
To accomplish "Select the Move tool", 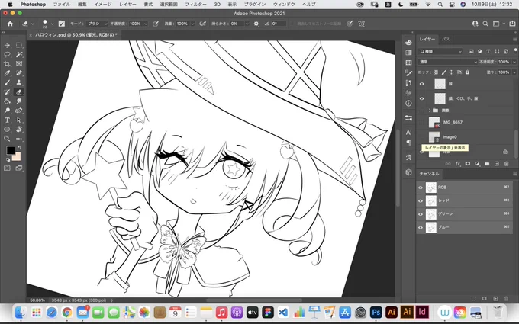I will 7,45.
